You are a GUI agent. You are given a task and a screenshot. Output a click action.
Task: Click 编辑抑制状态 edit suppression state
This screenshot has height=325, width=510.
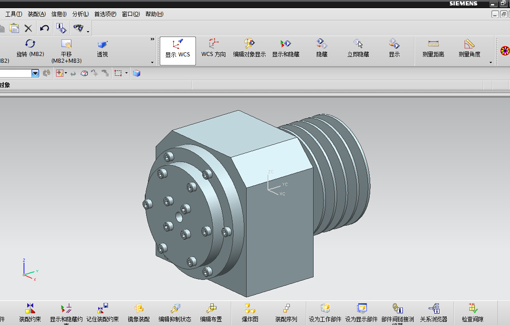175,313
